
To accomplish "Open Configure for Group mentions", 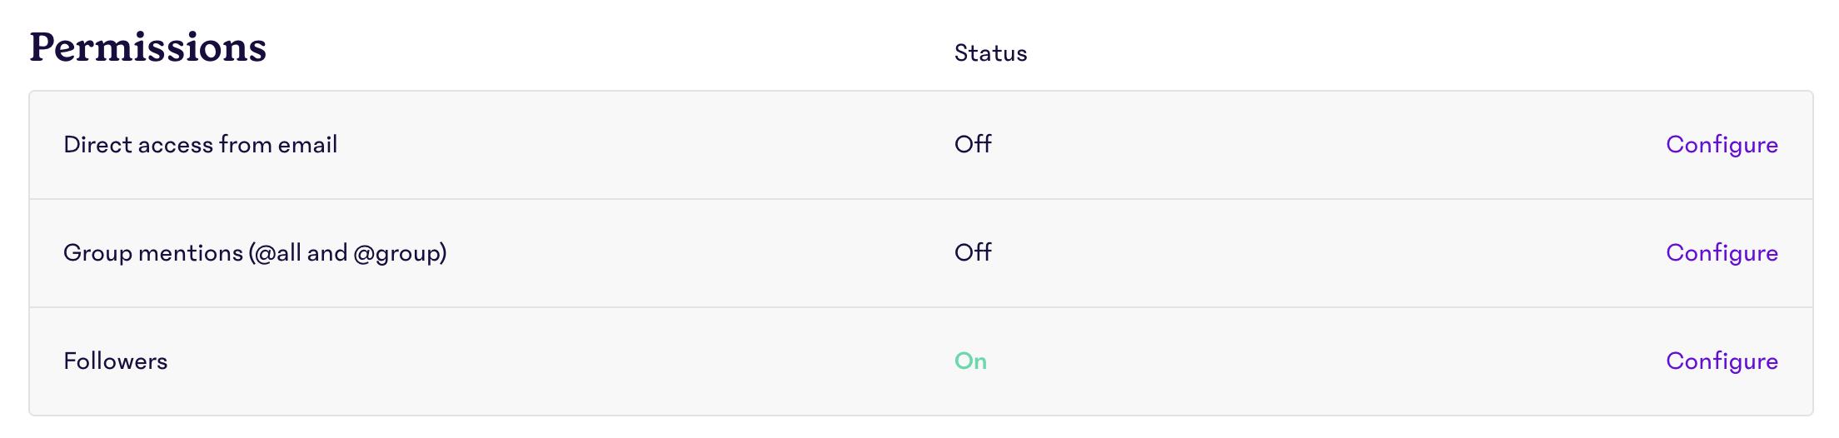I will (1722, 253).
